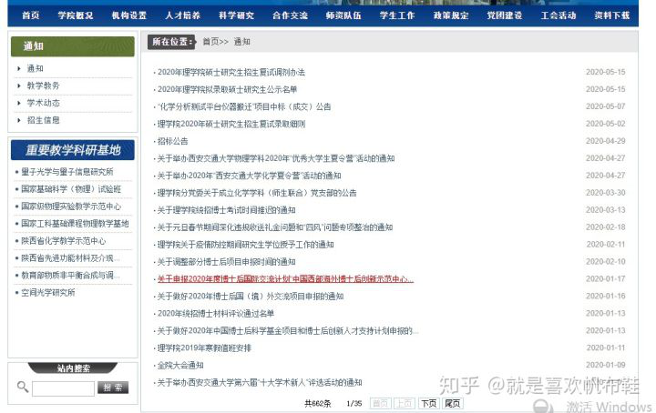Select 学术动态 in the left sidebar
This screenshot has height=413, width=656.
[43, 103]
